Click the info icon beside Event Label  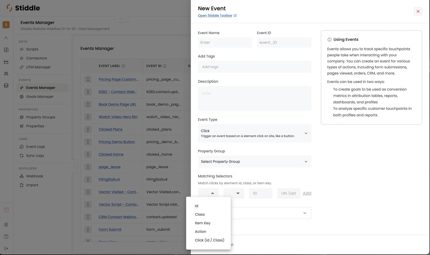click(123, 66)
